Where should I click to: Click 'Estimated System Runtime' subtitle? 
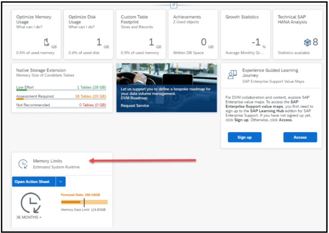(x=56, y=167)
